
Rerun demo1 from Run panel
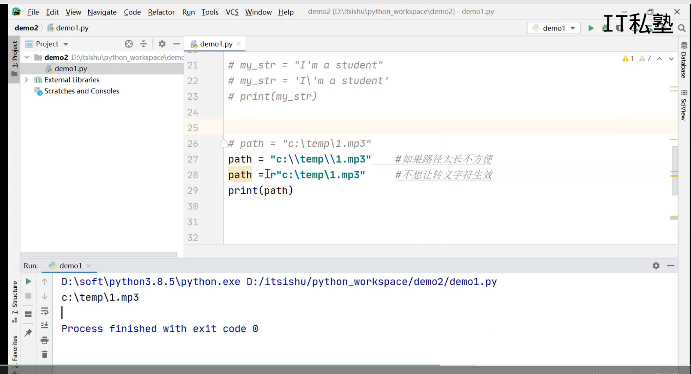(x=28, y=281)
